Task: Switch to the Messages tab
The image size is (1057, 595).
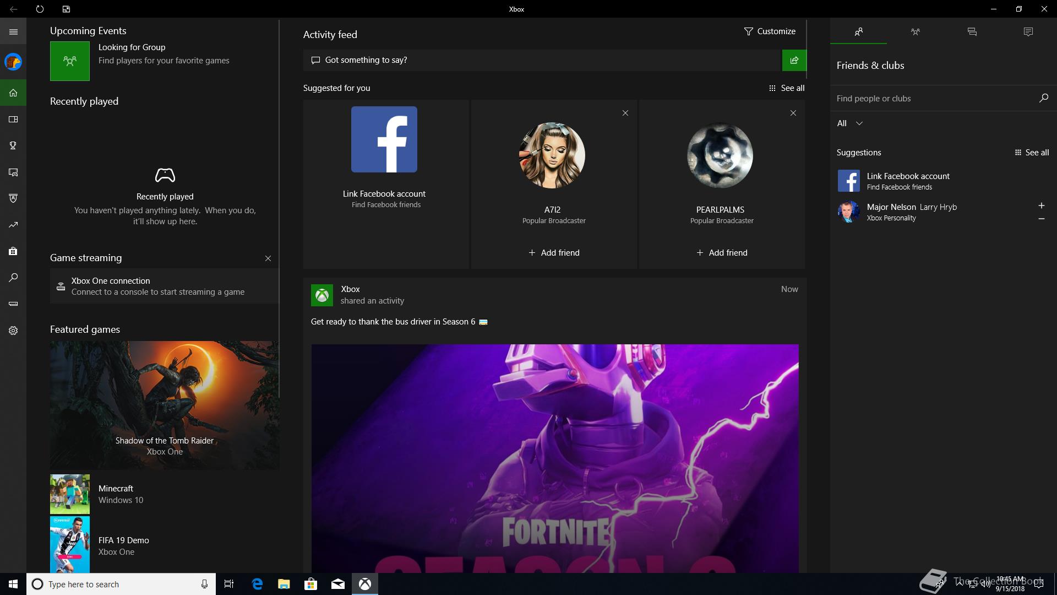Action: pyautogui.click(x=972, y=32)
